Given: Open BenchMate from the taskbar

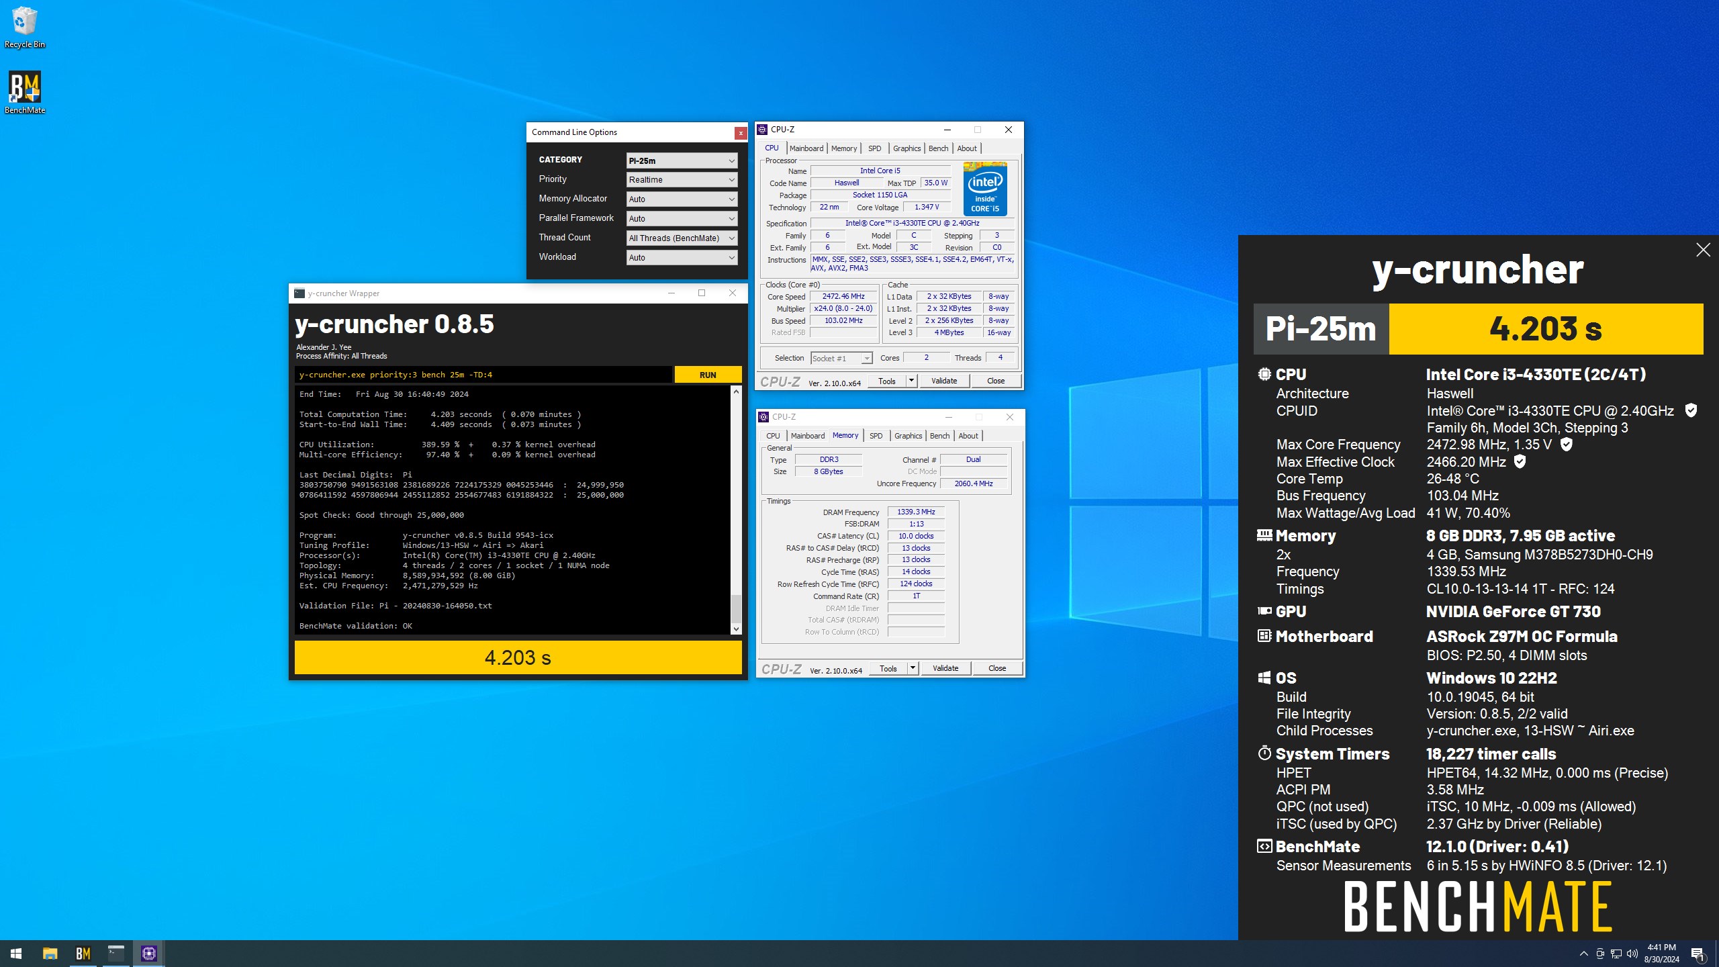Looking at the screenshot, I should tap(83, 953).
